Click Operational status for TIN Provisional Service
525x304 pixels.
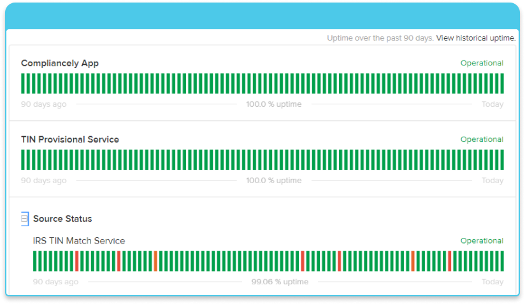coord(482,140)
